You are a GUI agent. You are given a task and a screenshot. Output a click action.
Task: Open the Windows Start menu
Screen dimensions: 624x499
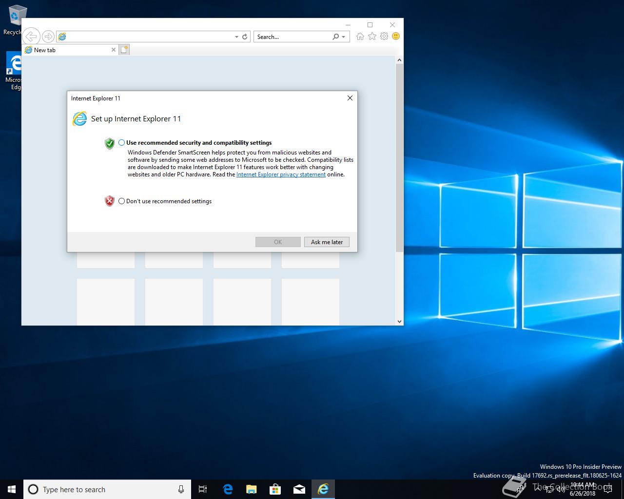[12, 489]
